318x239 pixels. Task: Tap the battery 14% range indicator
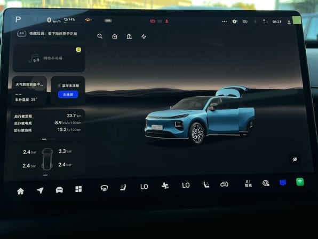coord(69,20)
